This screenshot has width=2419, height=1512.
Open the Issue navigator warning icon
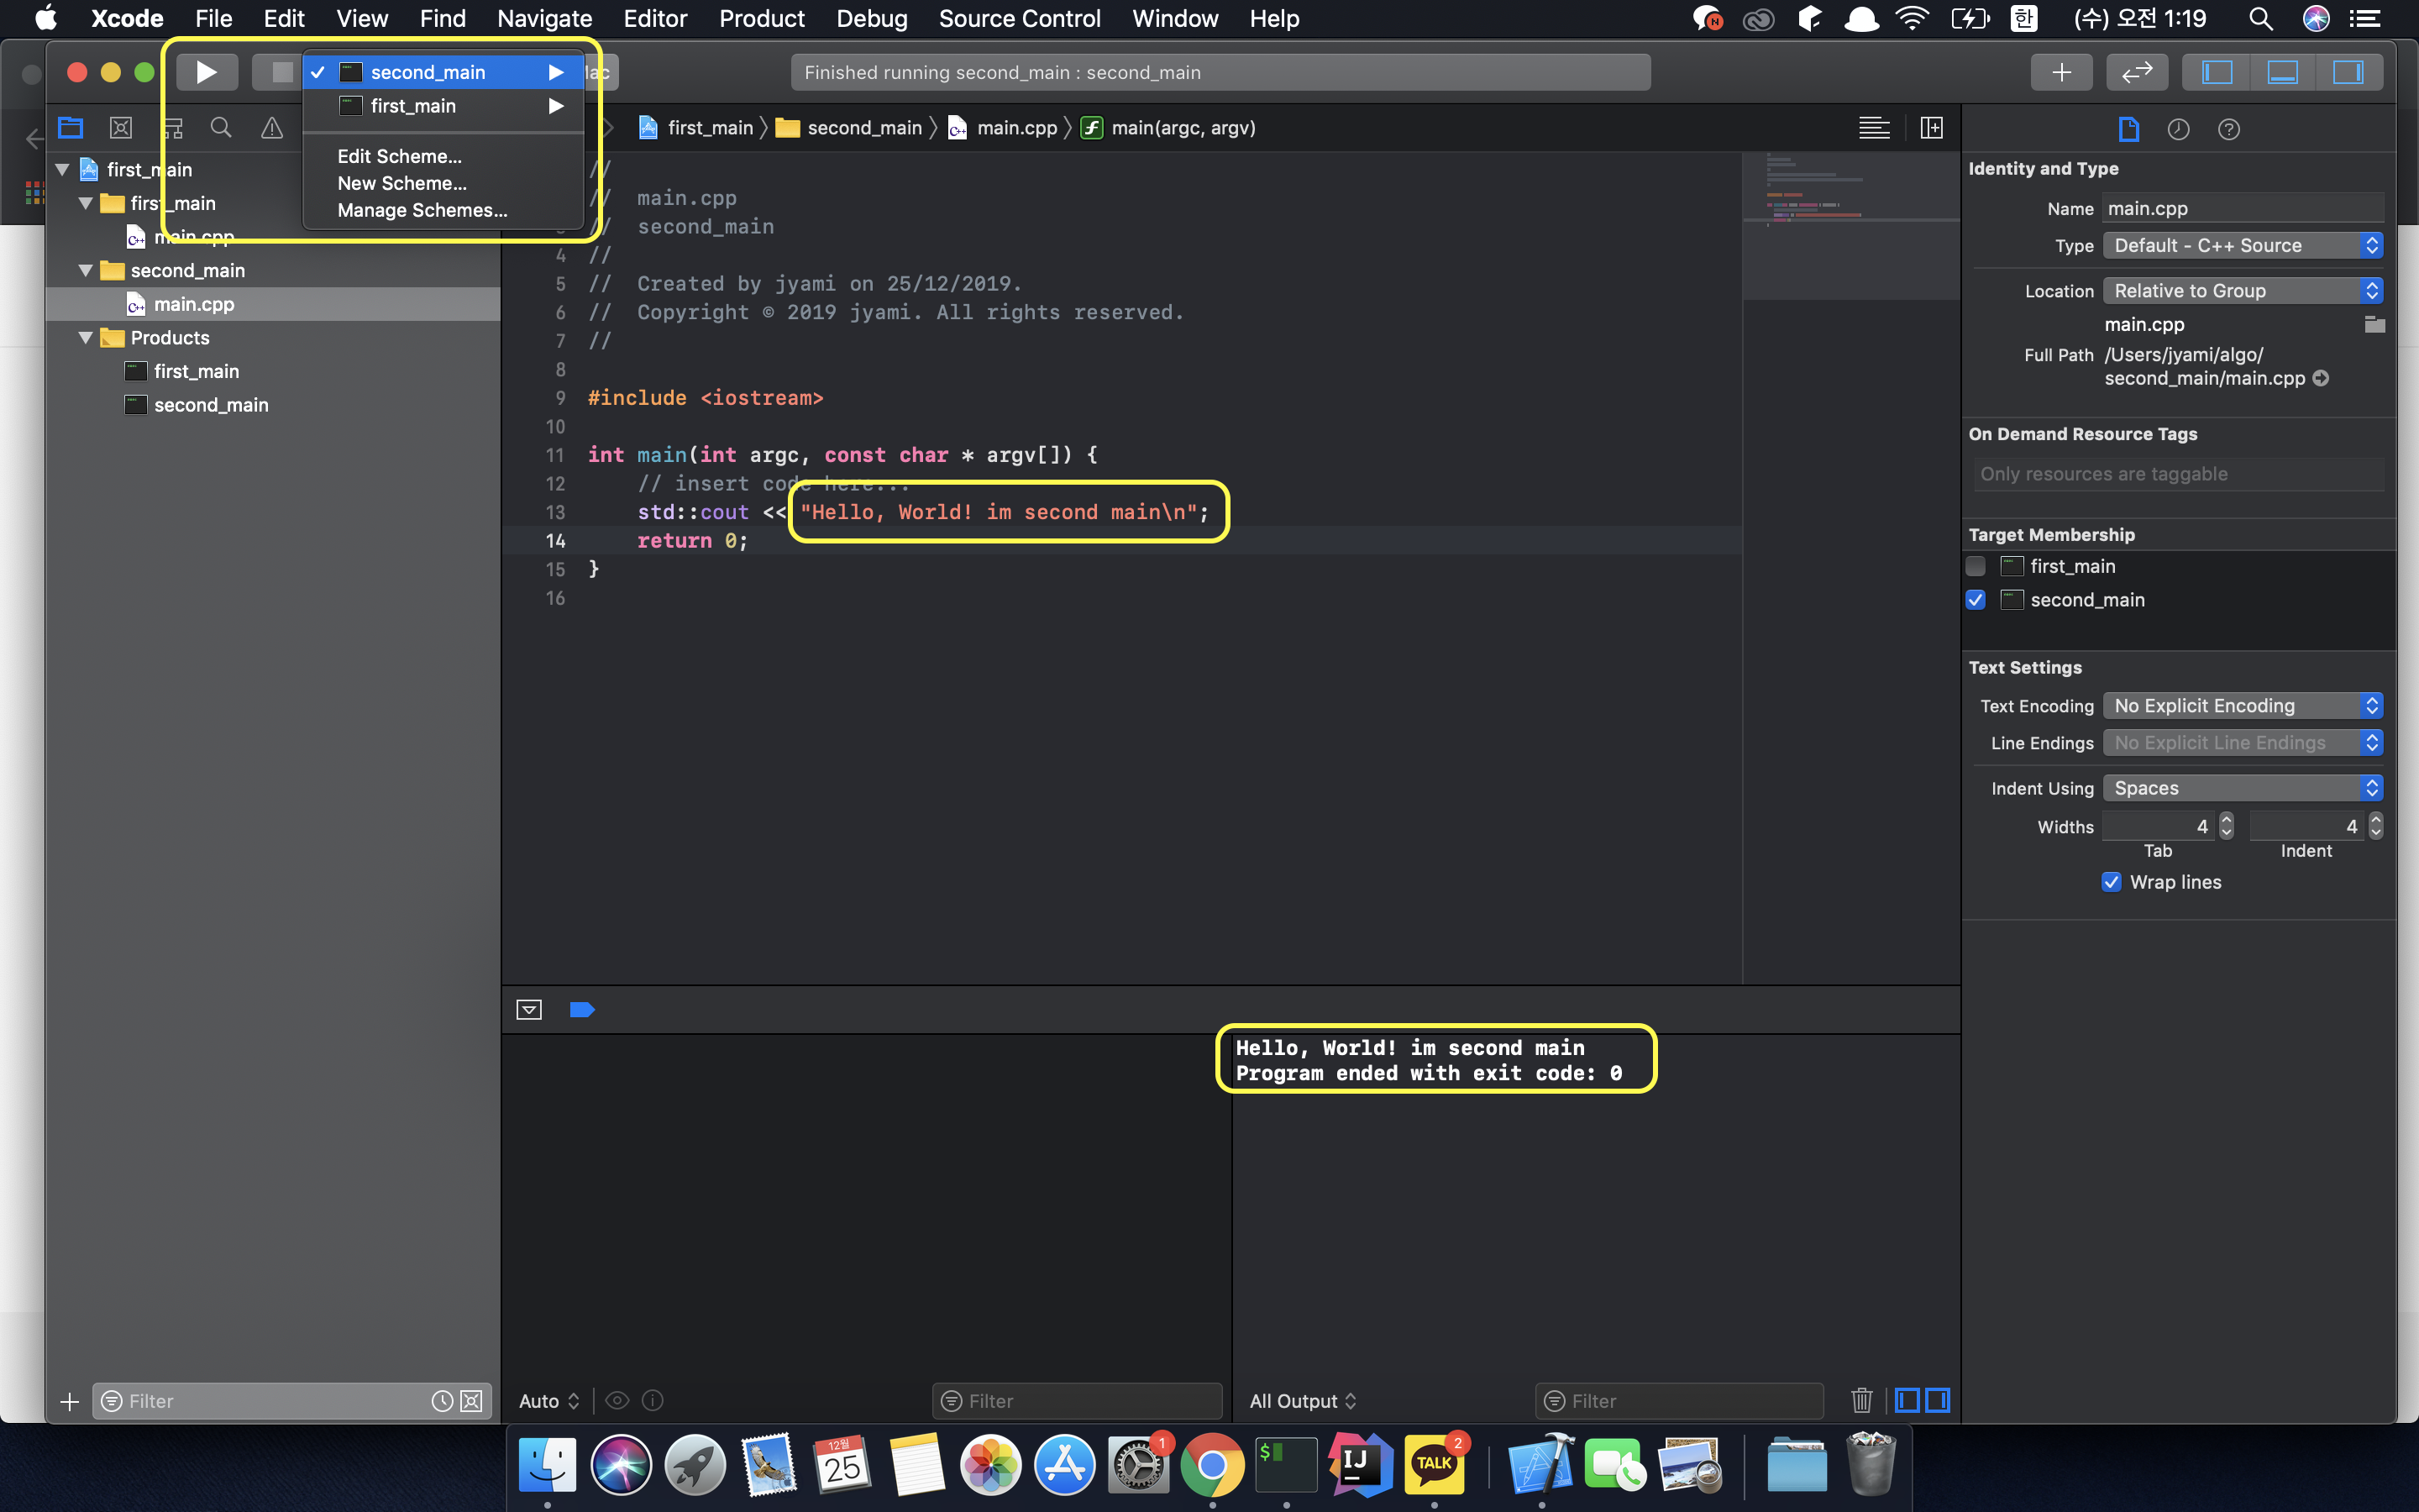[271, 128]
